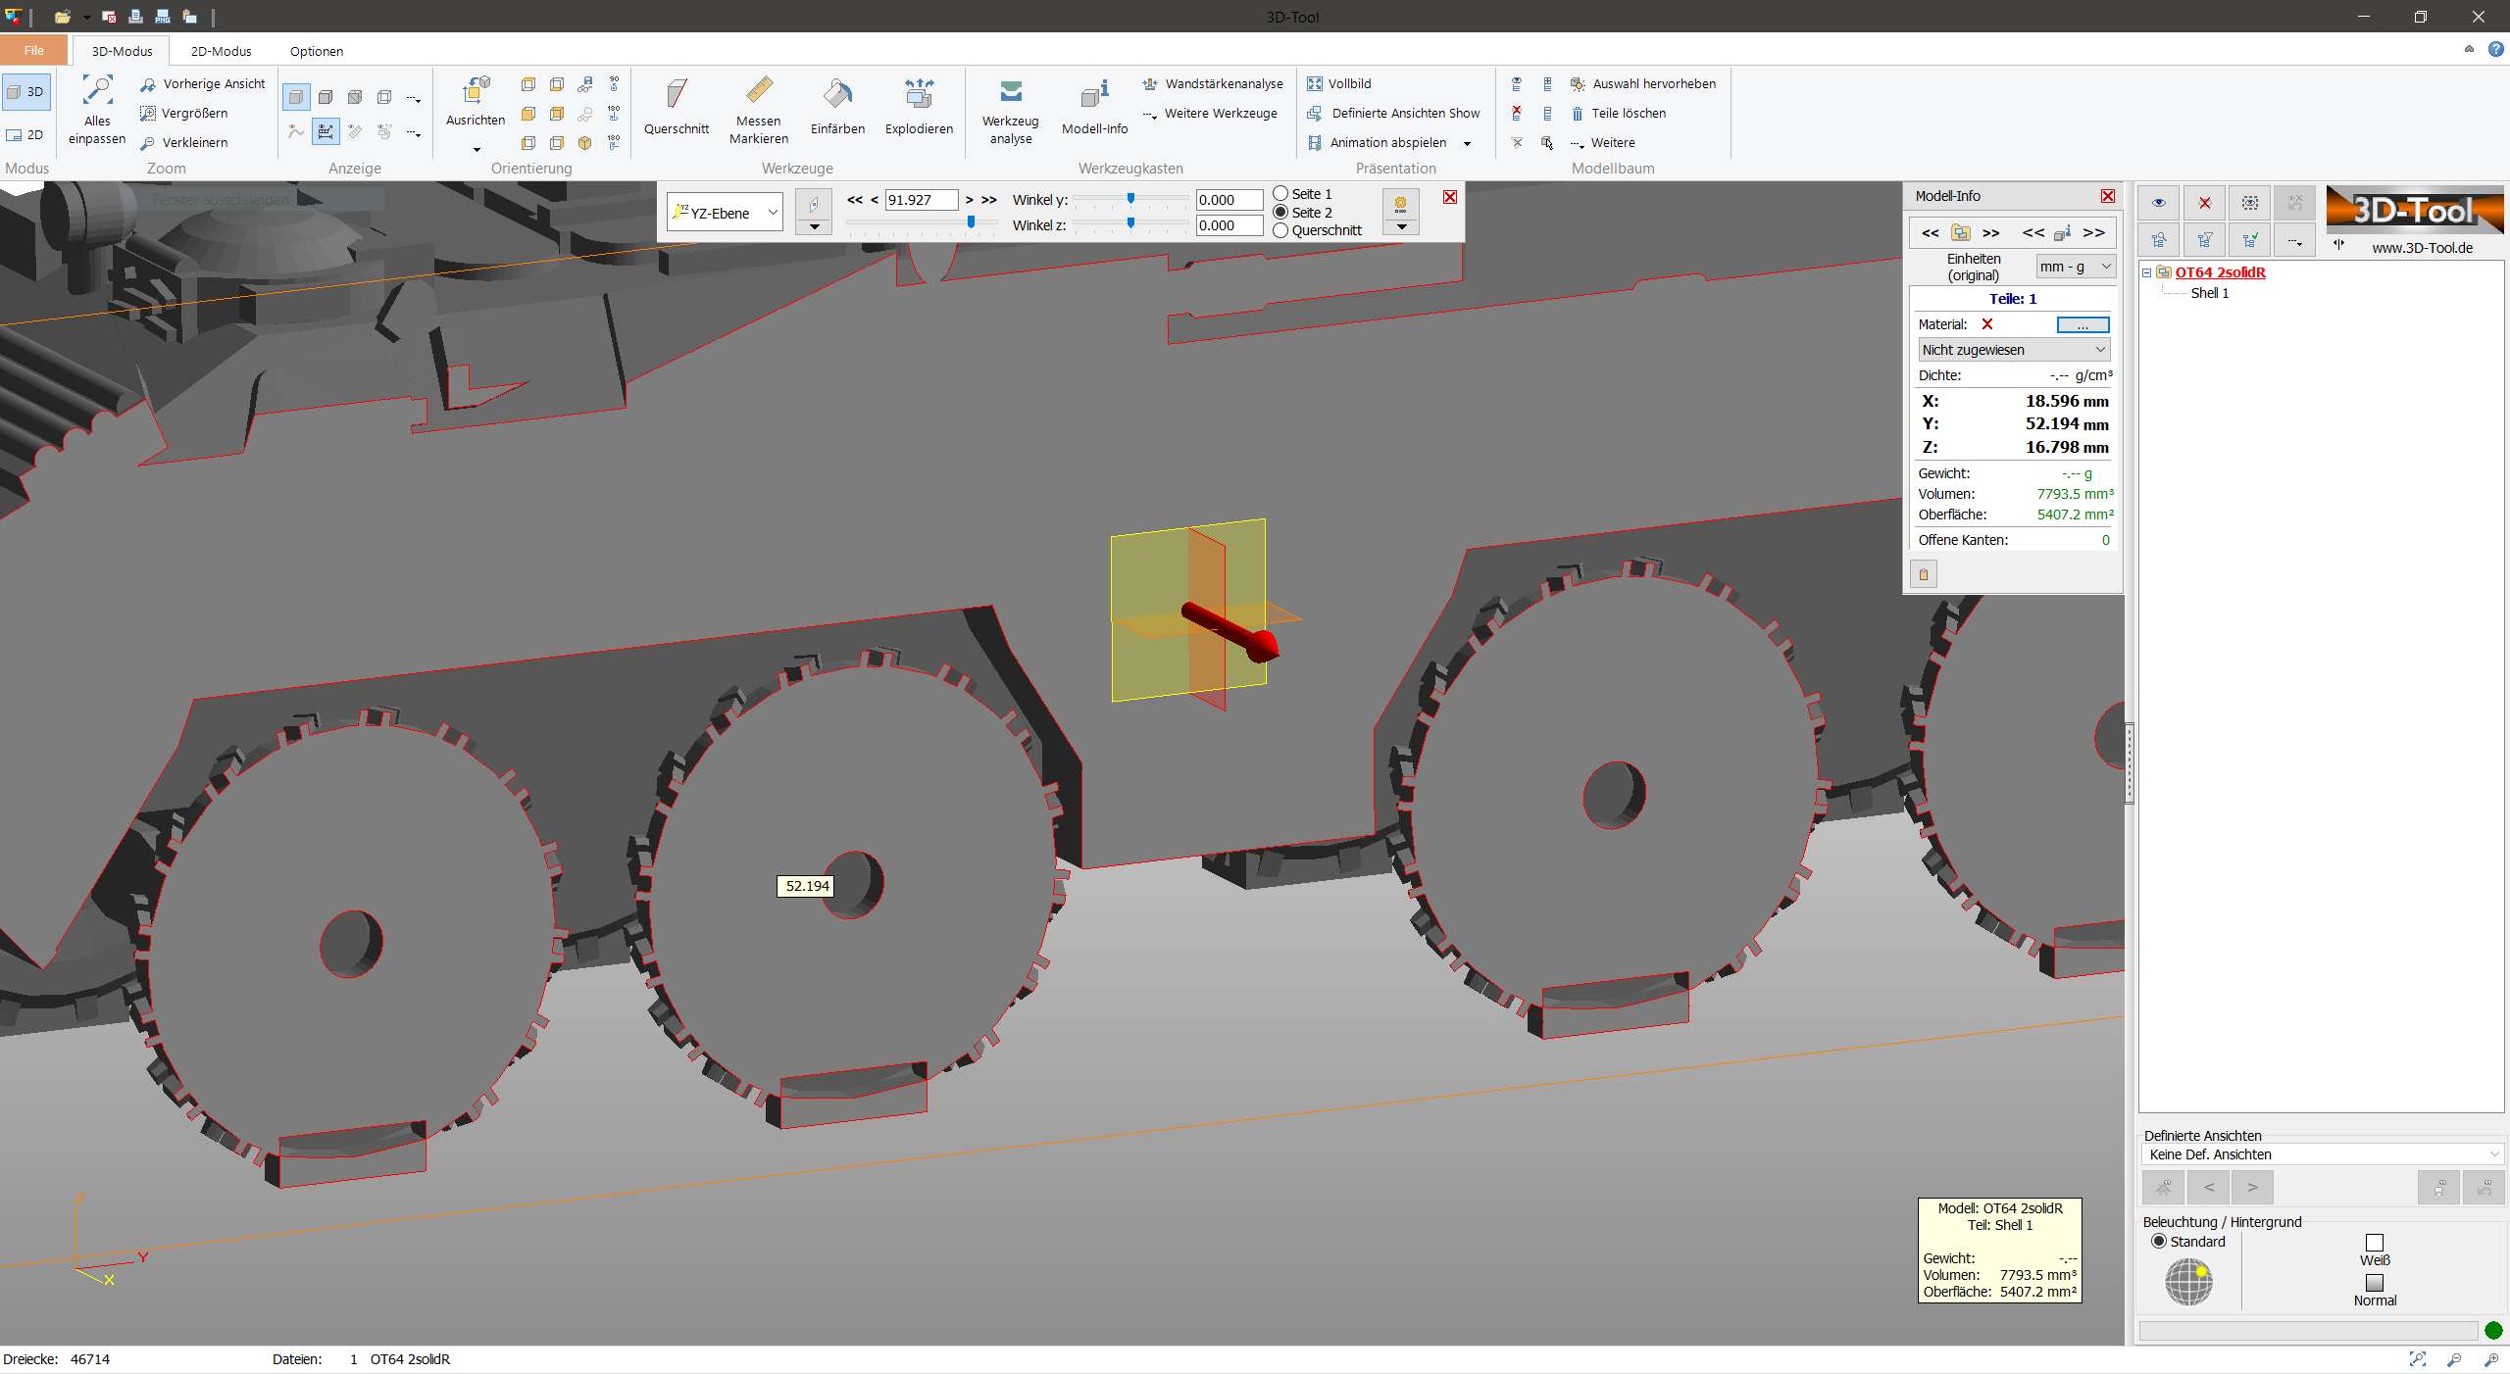The width and height of the screenshot is (2510, 1374).
Task: Zoom in using Vergrößern
Action: 184,114
